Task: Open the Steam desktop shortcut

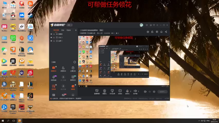Action: pos(30,16)
